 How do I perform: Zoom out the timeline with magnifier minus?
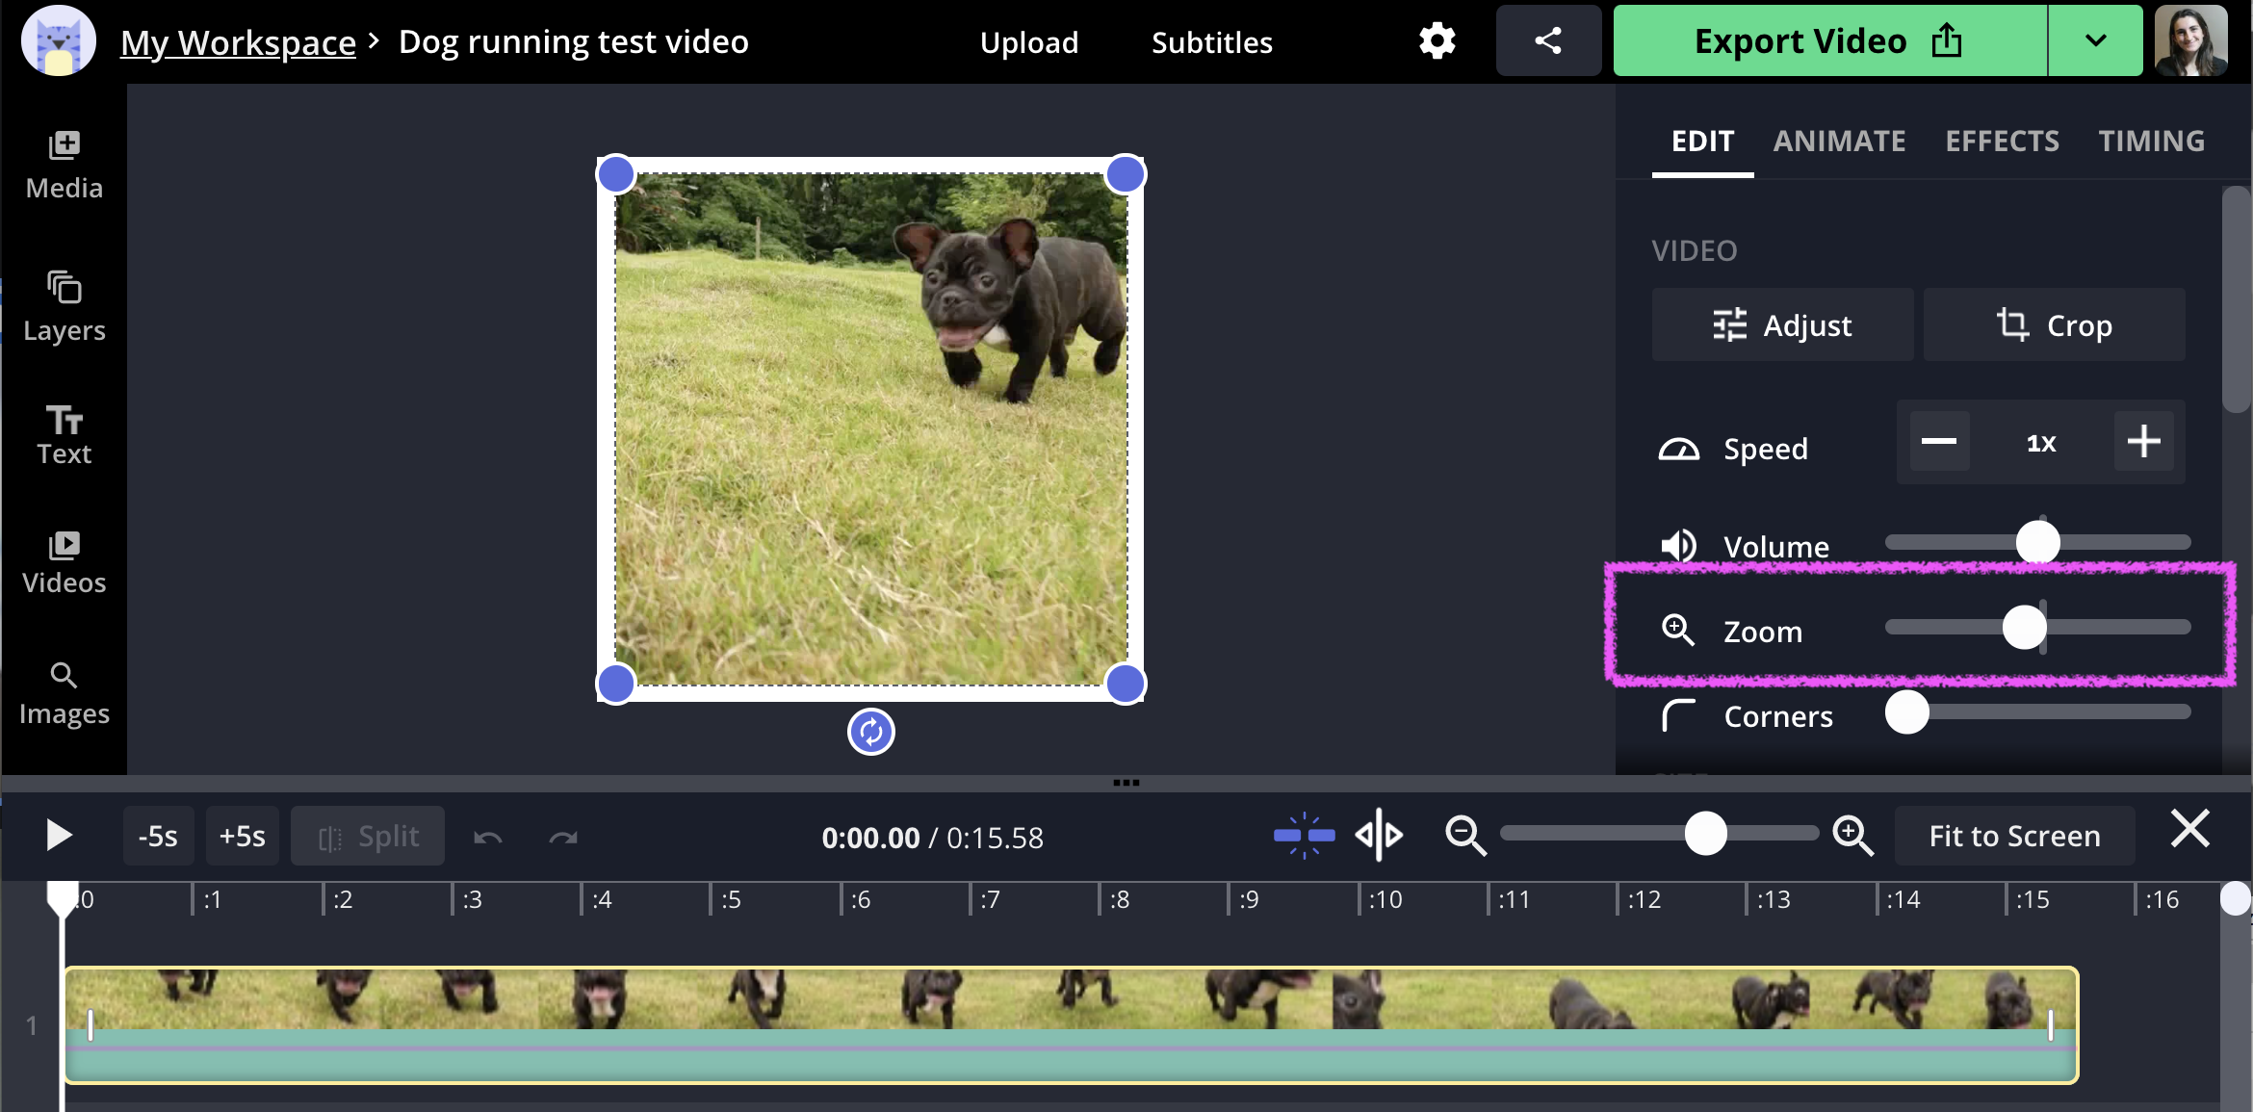1465,835
